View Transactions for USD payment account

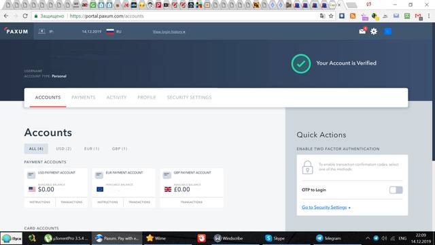(71, 202)
